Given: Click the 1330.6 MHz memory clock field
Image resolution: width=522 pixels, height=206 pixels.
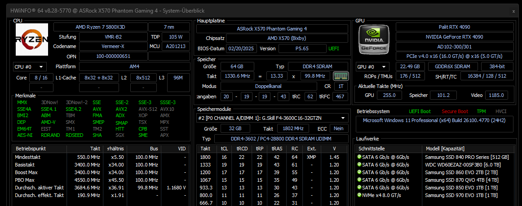Looking at the screenshot, I should tap(237, 76).
